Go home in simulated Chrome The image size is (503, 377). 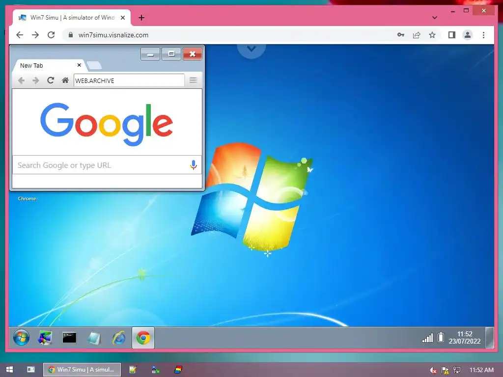[x=65, y=80]
